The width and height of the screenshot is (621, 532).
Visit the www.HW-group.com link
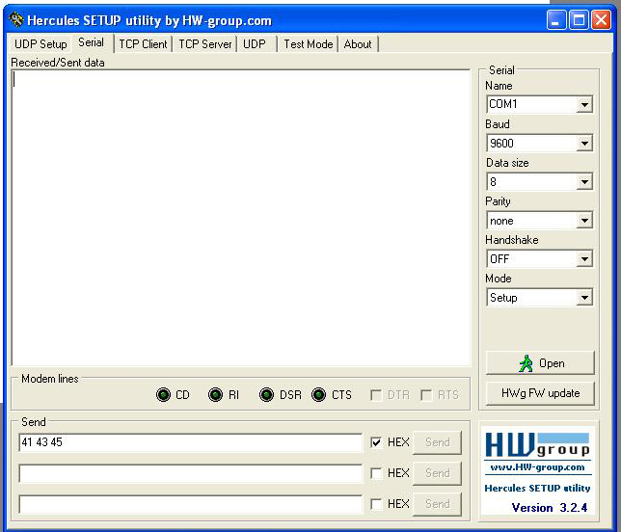(537, 467)
